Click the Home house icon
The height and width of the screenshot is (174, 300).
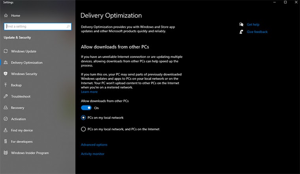pyautogui.click(x=6, y=15)
